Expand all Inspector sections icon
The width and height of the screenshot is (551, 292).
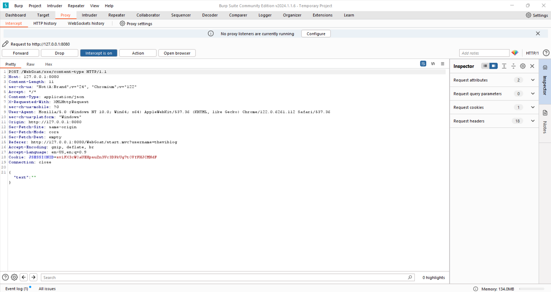coord(504,66)
